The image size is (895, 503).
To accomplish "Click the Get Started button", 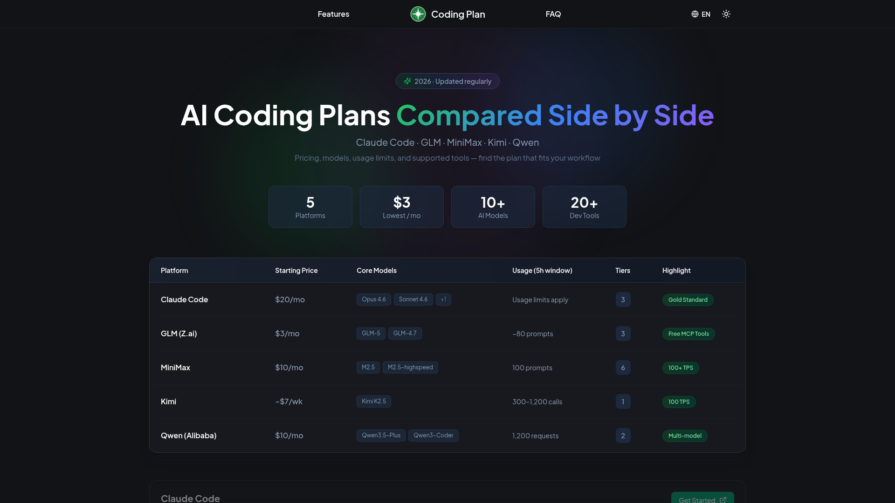I will click(x=702, y=497).
